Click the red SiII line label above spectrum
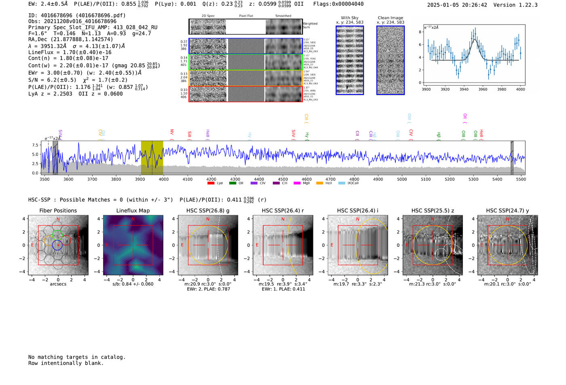Viewport: 566px width, 385px height. (189, 135)
